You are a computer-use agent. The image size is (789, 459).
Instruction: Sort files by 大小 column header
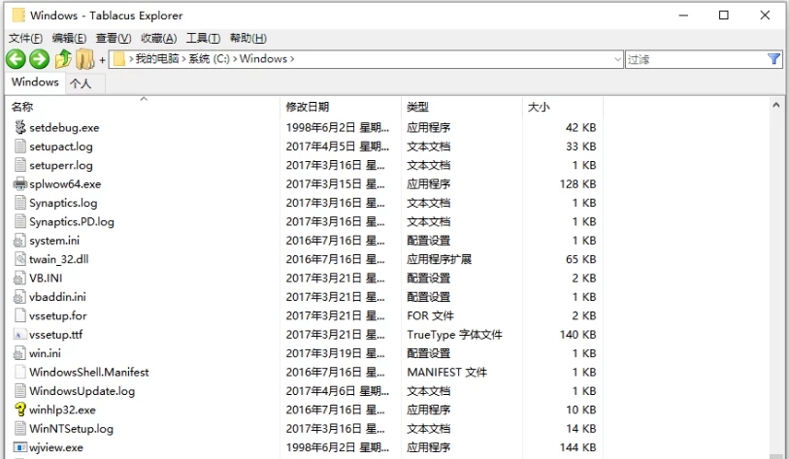point(539,106)
